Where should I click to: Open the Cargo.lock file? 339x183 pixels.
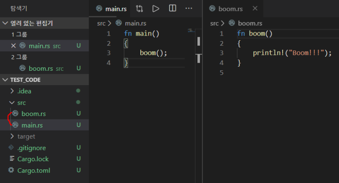click(33, 159)
